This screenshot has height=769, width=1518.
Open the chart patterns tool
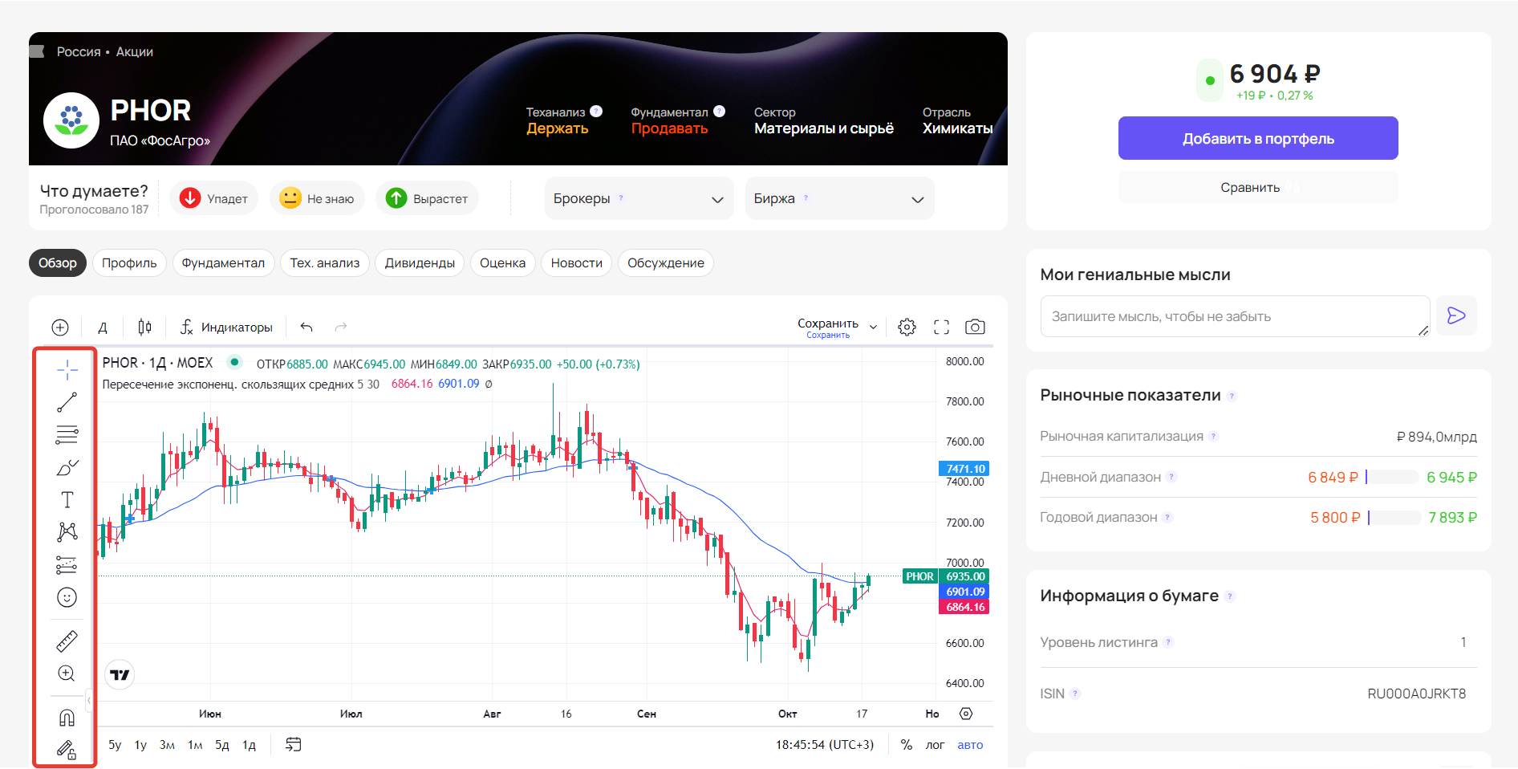(x=67, y=531)
